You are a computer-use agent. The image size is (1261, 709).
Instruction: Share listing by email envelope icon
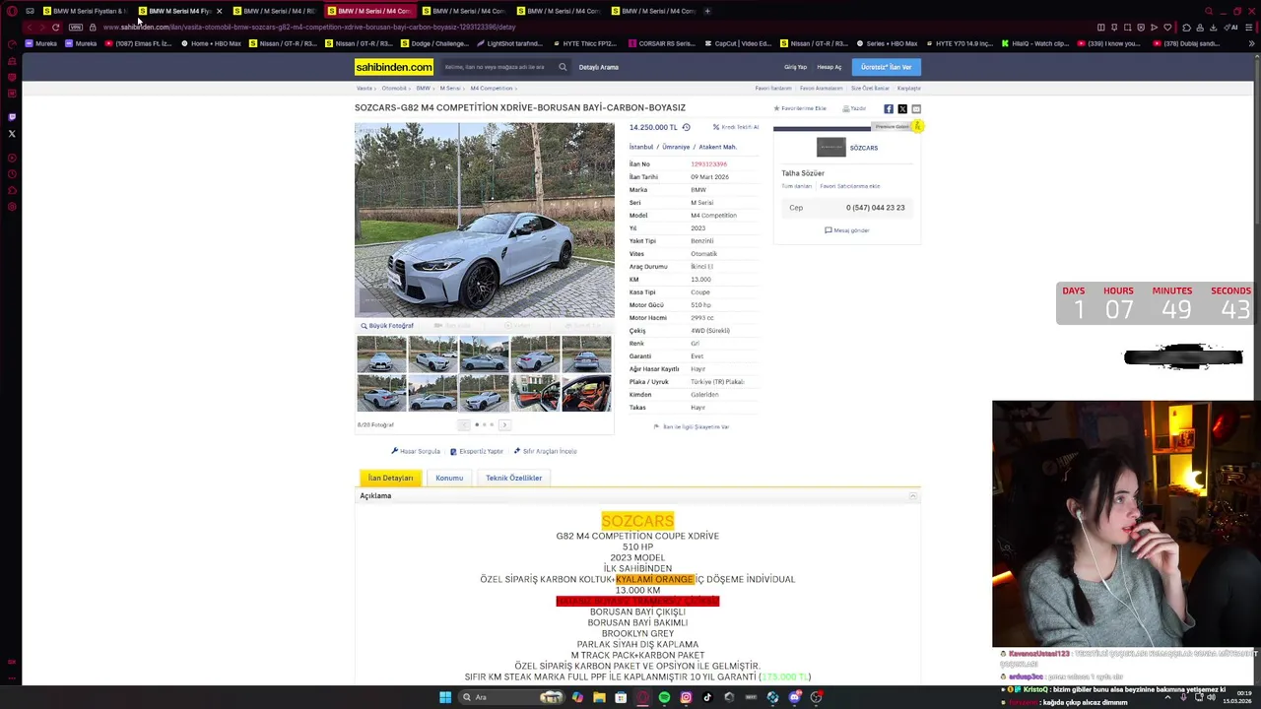click(x=916, y=109)
